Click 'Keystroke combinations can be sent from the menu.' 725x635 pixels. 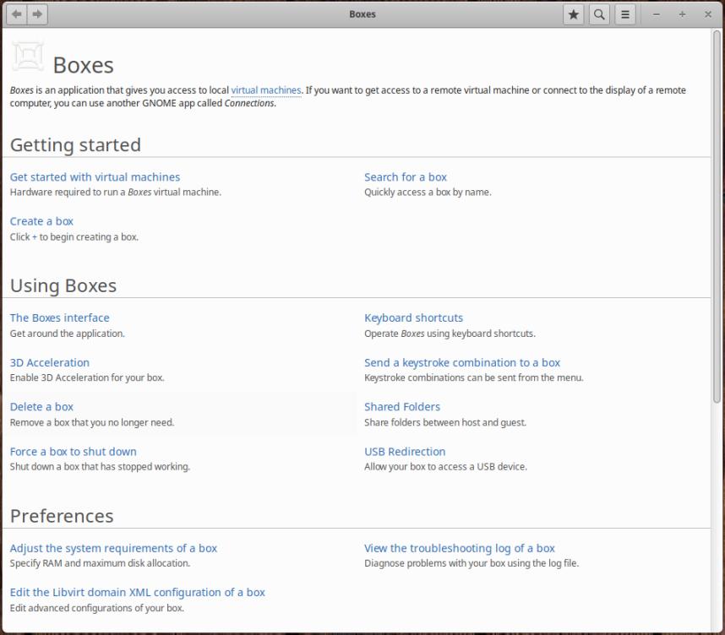pyautogui.click(x=474, y=377)
